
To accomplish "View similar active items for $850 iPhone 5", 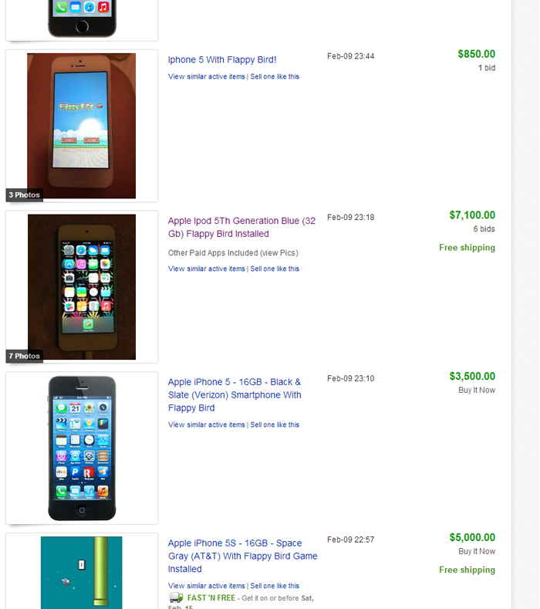I will (206, 76).
